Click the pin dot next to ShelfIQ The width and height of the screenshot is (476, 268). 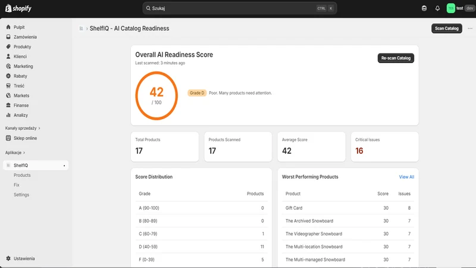[x=64, y=166]
